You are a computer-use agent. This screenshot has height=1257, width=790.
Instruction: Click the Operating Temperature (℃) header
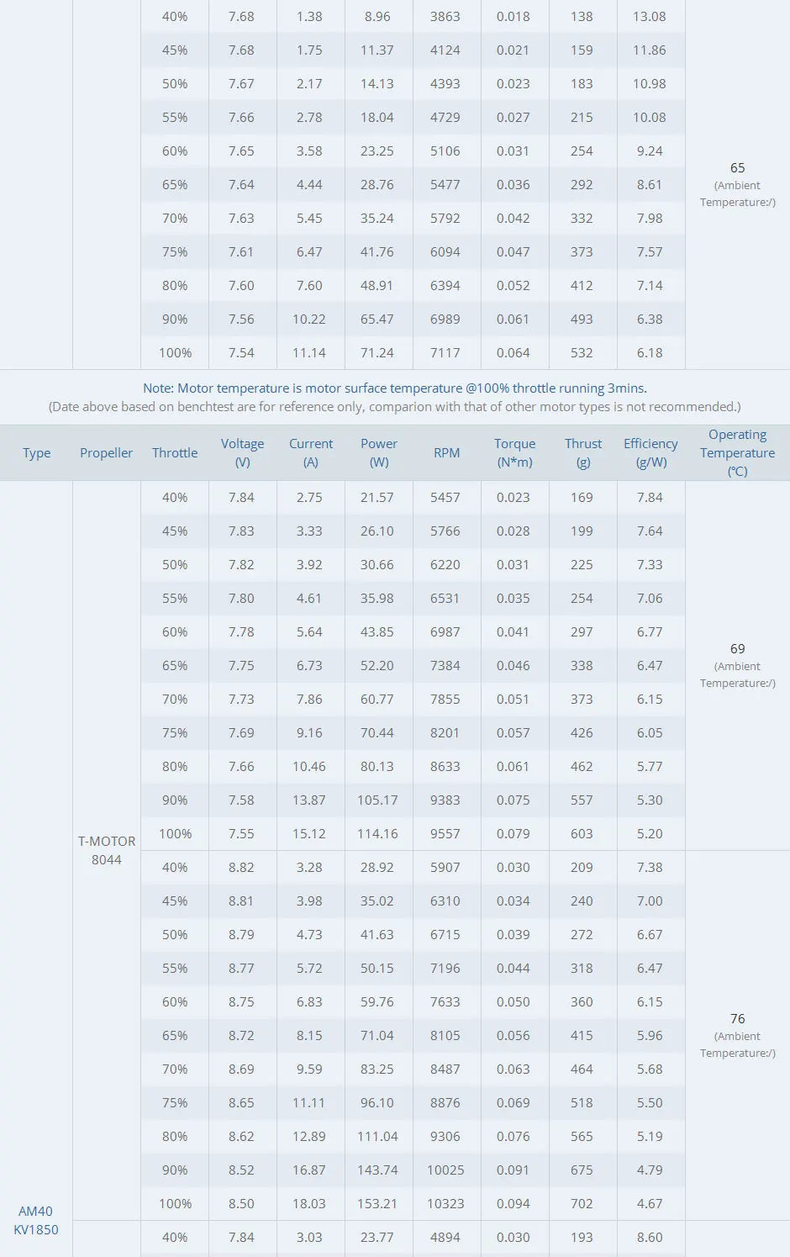coord(737,453)
